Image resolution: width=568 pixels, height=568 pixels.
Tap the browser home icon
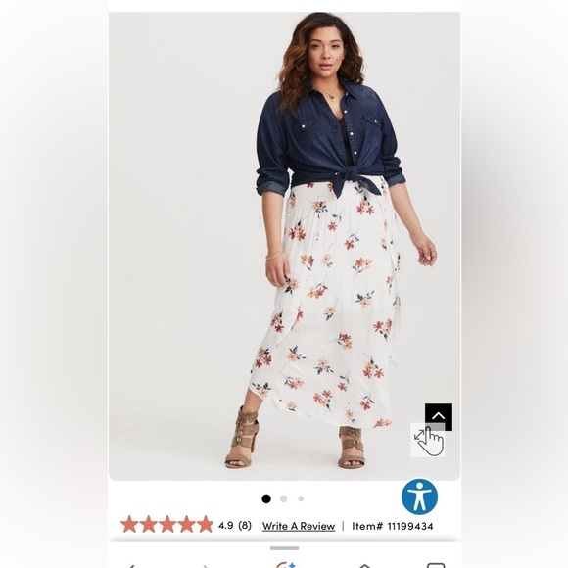click(x=364, y=566)
